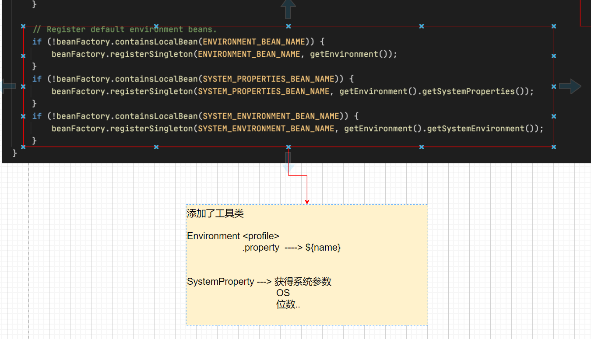Click the comment "// Register default environment beans."

coord(125,29)
